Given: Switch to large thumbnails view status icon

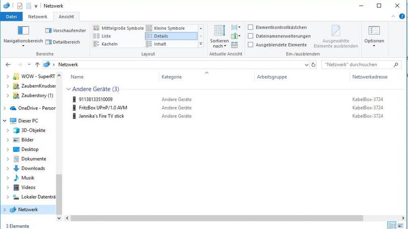Looking at the screenshot, I should point(401,225).
